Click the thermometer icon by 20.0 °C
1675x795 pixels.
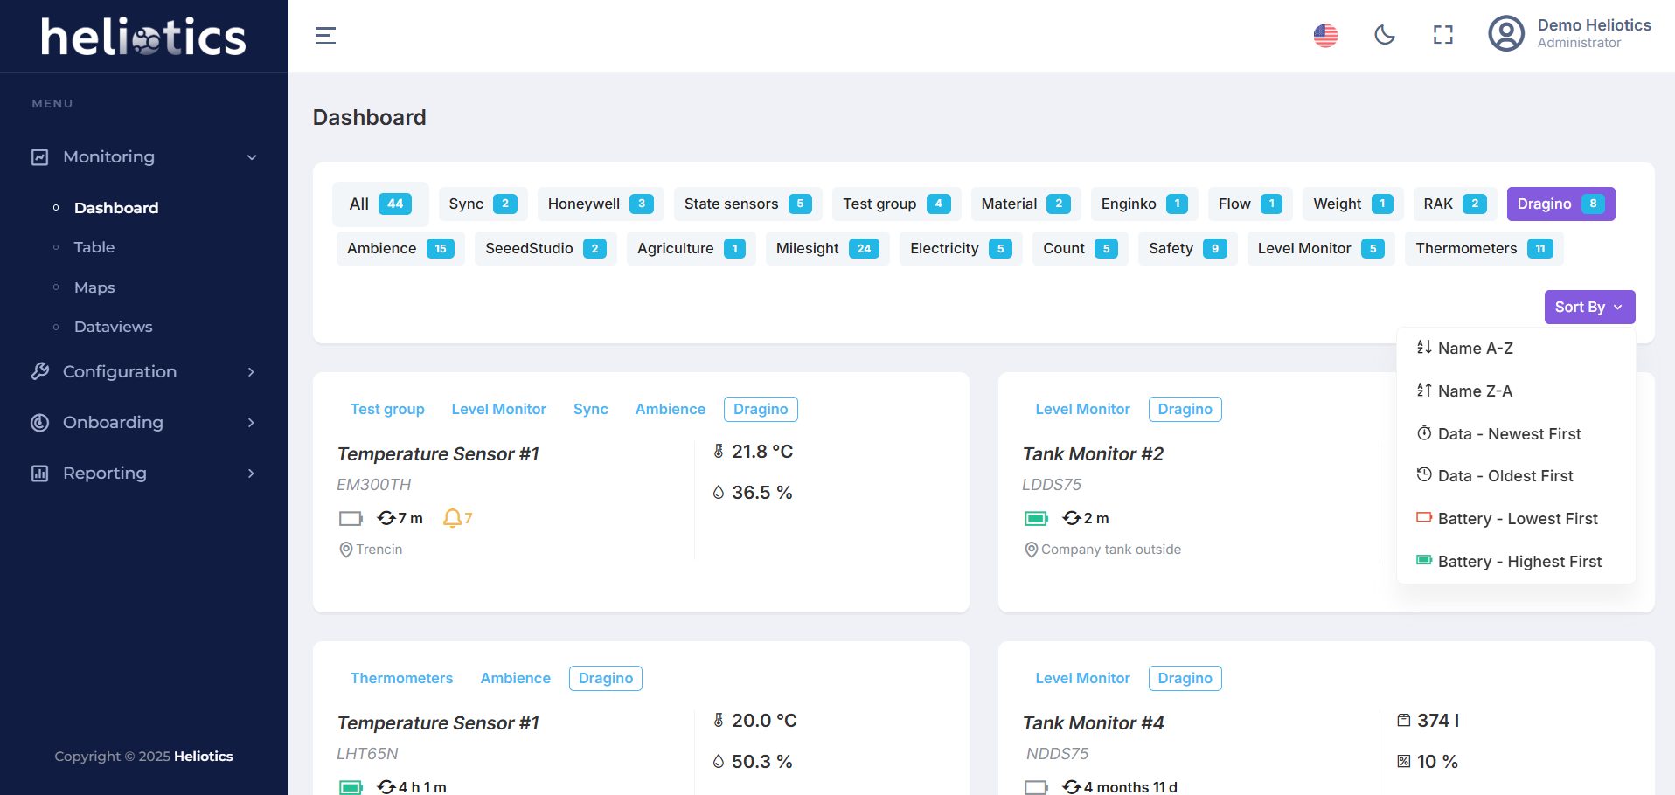click(719, 721)
